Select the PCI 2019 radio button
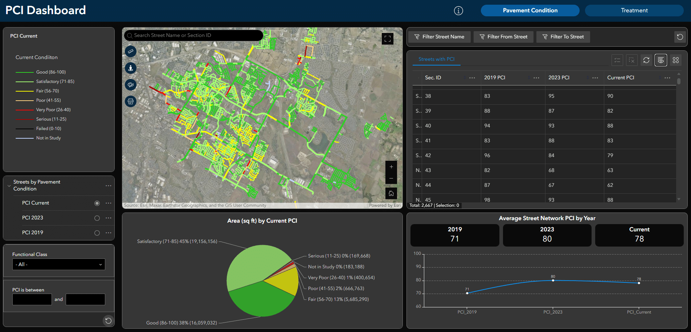The image size is (691, 332). point(97,233)
